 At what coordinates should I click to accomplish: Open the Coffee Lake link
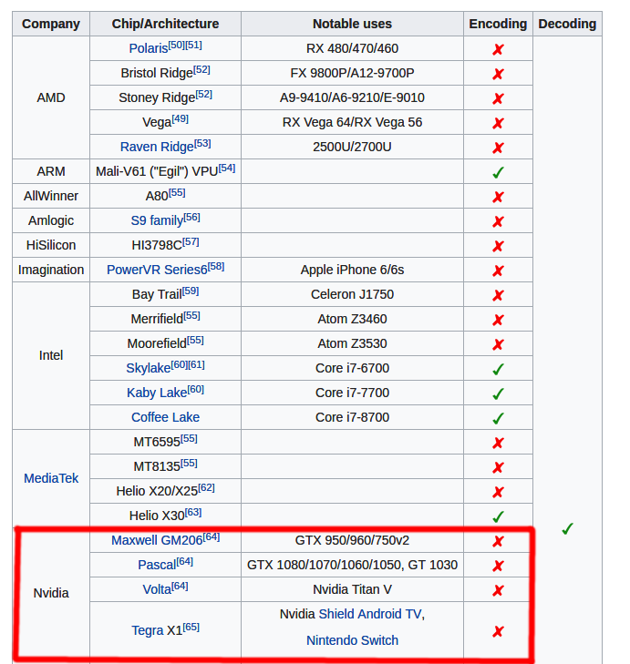coord(165,417)
